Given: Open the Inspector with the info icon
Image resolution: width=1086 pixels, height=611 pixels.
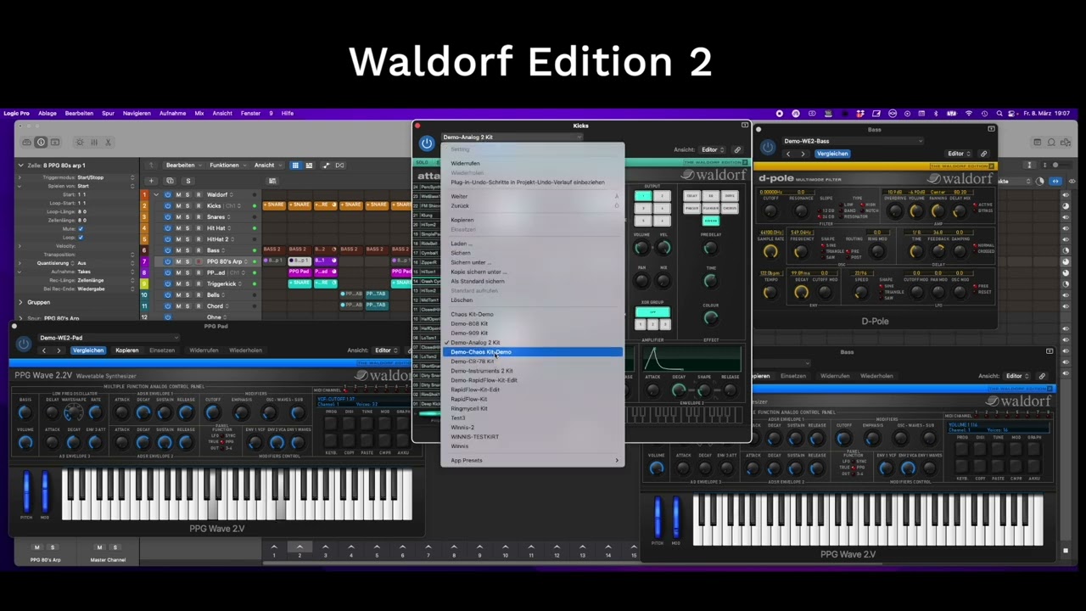Looking at the screenshot, I should [41, 143].
